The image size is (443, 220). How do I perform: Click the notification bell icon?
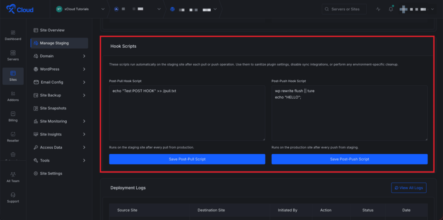point(391,9)
